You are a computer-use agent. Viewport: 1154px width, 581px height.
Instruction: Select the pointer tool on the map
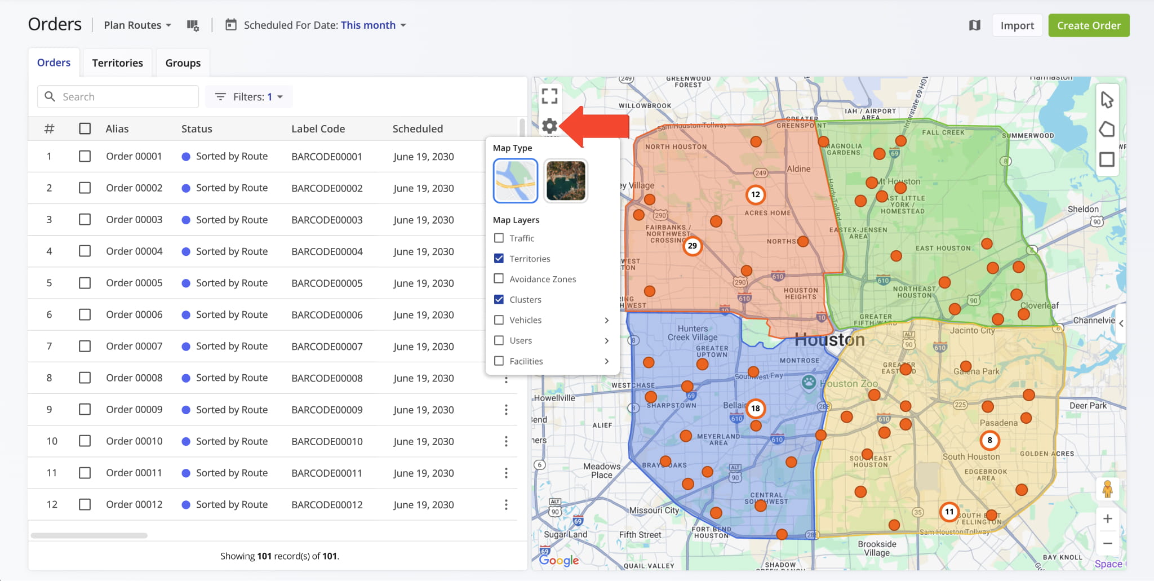1107,100
